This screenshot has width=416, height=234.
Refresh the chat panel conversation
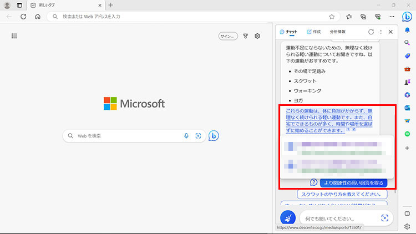pos(371,32)
